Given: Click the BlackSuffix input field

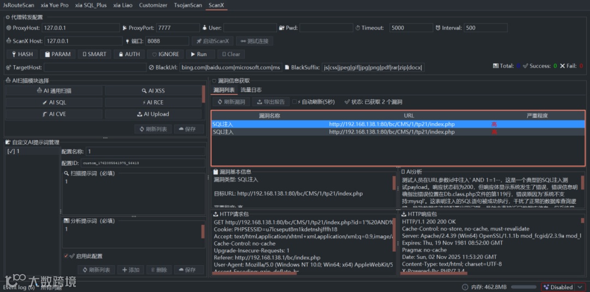Looking at the screenshot, I should pos(373,67).
